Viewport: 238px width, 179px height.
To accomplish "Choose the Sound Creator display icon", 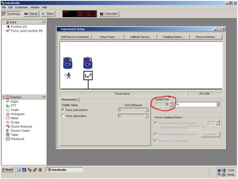I will pos(8,131).
